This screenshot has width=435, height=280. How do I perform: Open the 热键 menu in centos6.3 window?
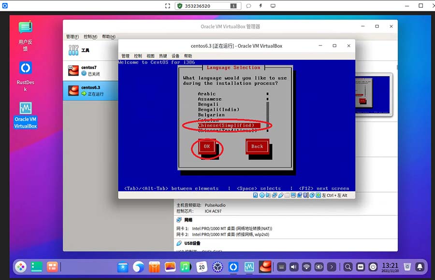(163, 56)
